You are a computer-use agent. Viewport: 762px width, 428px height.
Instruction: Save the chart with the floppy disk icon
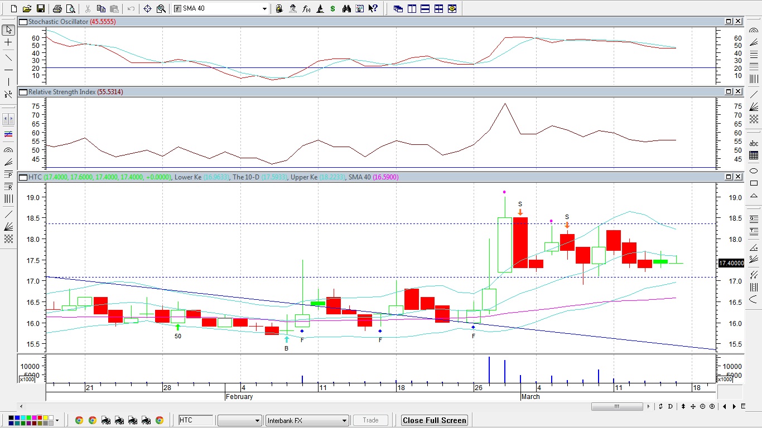[x=41, y=9]
